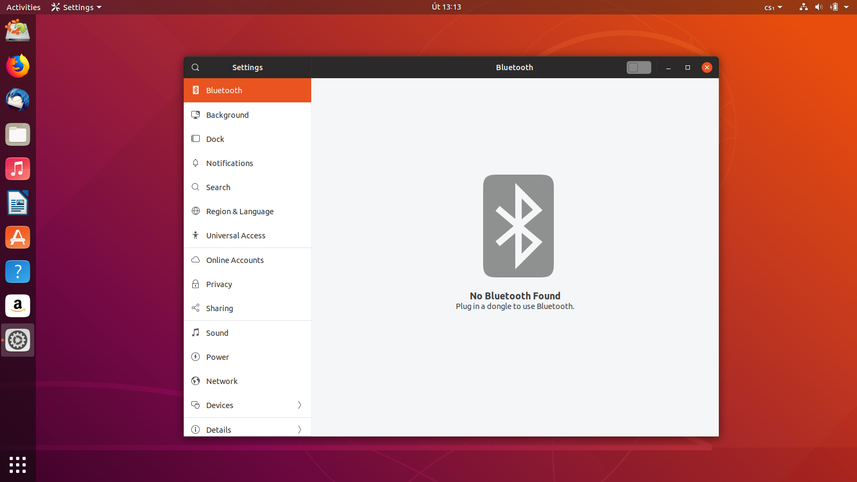The height and width of the screenshot is (482, 857).
Task: Open the system status menu
Action: tap(825, 7)
